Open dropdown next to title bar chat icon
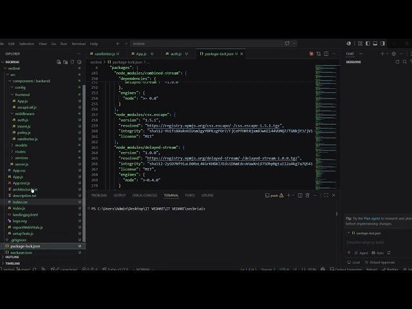 click(x=294, y=43)
